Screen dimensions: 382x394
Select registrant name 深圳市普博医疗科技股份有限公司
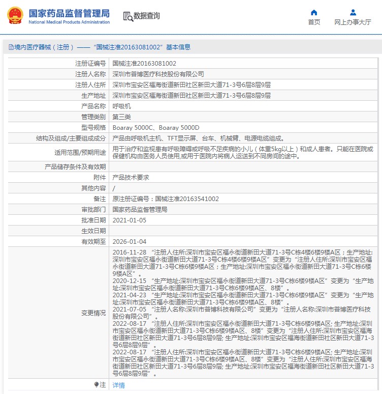click(158, 74)
